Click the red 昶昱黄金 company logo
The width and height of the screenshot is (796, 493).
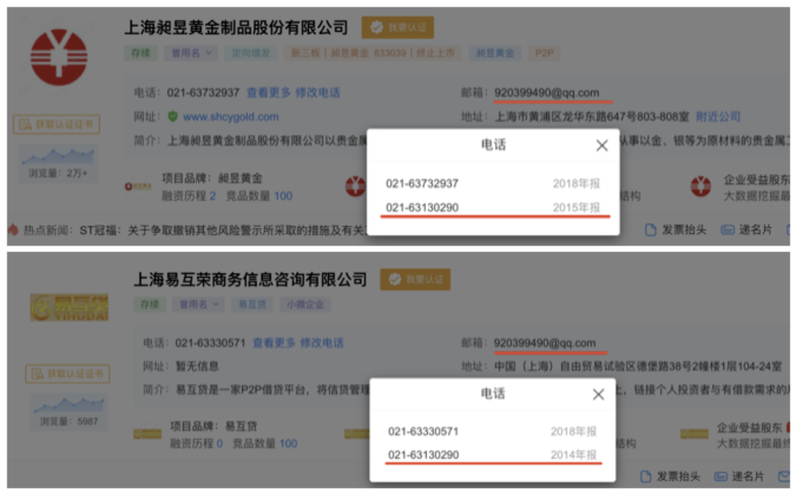[59, 57]
